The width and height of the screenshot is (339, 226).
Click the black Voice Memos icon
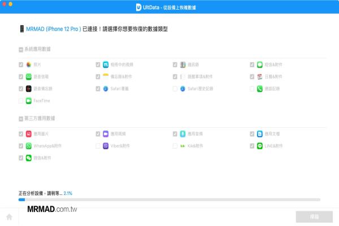pyautogui.click(x=29, y=89)
